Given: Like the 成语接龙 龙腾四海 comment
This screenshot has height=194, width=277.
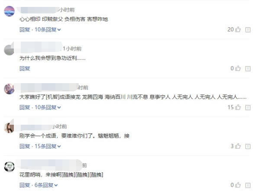Looking at the screenshot, I should point(238,107).
